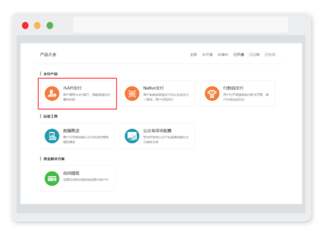
Task: Select the 已开通 filter tab
Action: tap(238, 55)
